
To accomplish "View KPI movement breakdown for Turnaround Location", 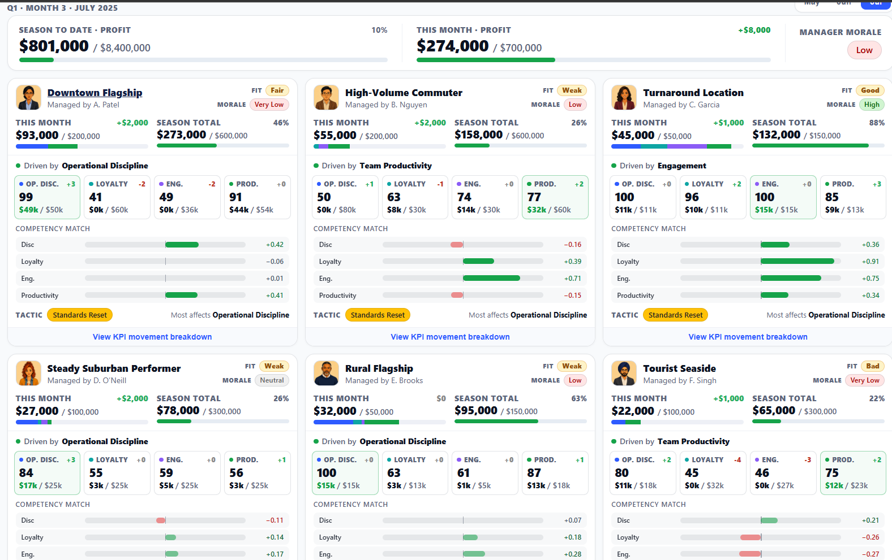I will point(748,337).
